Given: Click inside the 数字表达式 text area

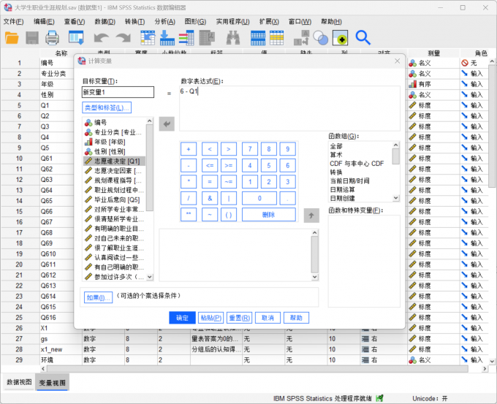Looking at the screenshot, I should 289,108.
